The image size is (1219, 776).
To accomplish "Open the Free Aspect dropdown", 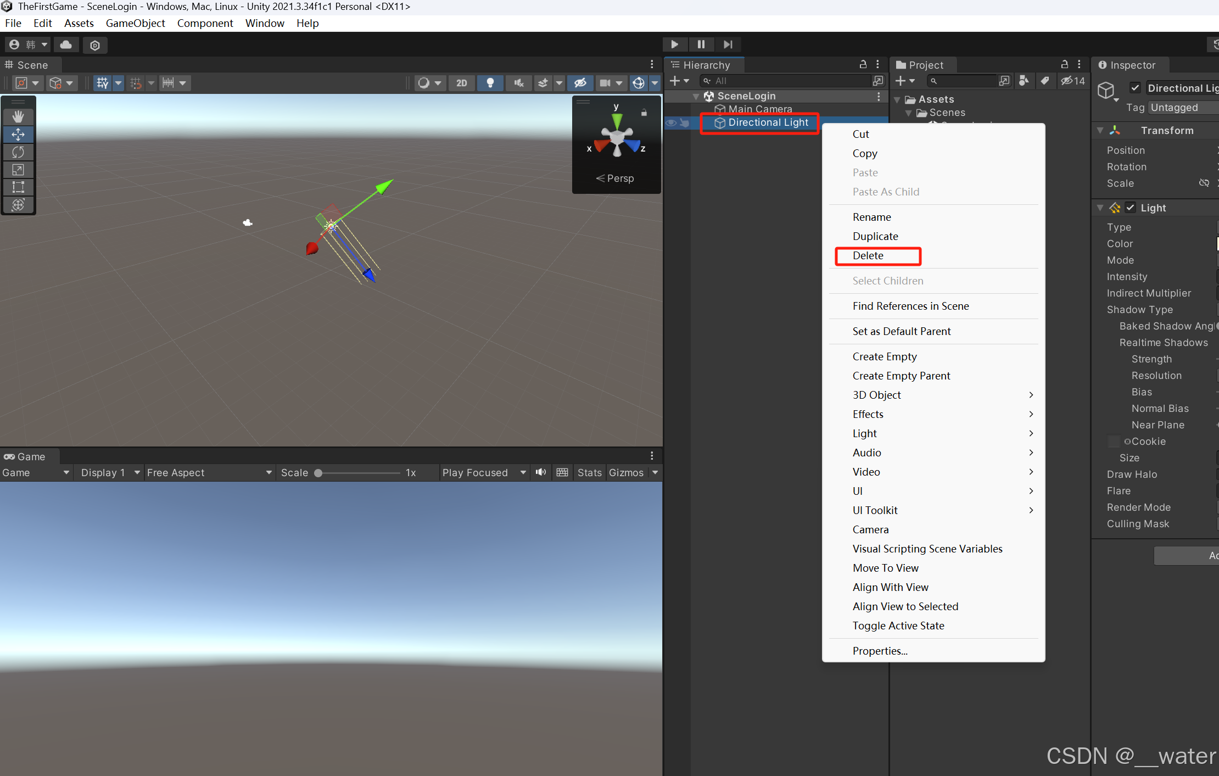I will tap(209, 472).
